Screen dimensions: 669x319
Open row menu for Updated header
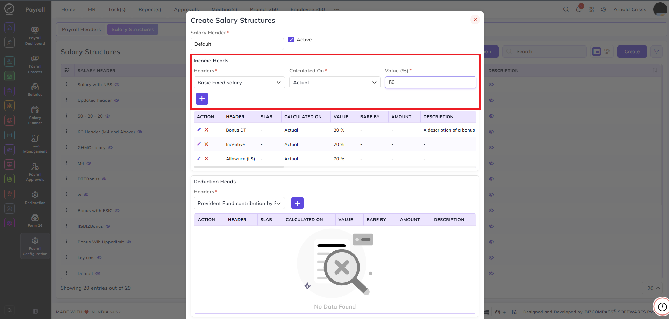[66, 100]
